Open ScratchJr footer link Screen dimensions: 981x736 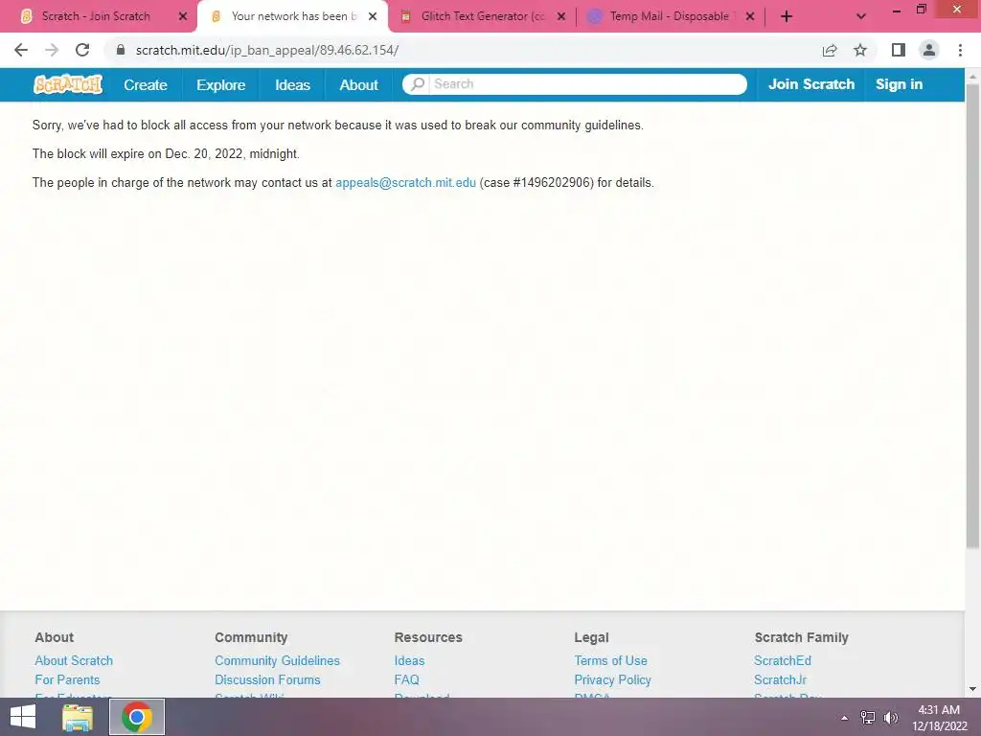(780, 679)
